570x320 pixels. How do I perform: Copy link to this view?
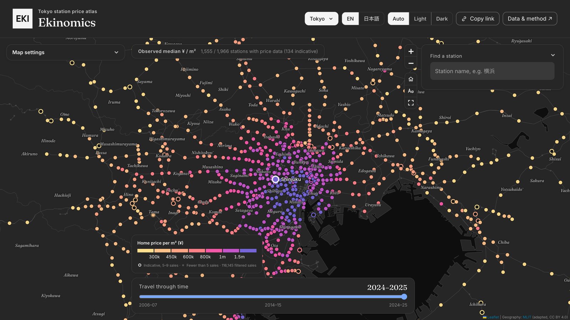click(478, 19)
